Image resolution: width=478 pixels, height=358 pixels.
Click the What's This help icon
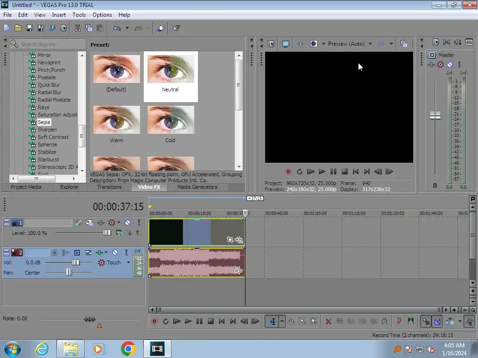coord(176,28)
